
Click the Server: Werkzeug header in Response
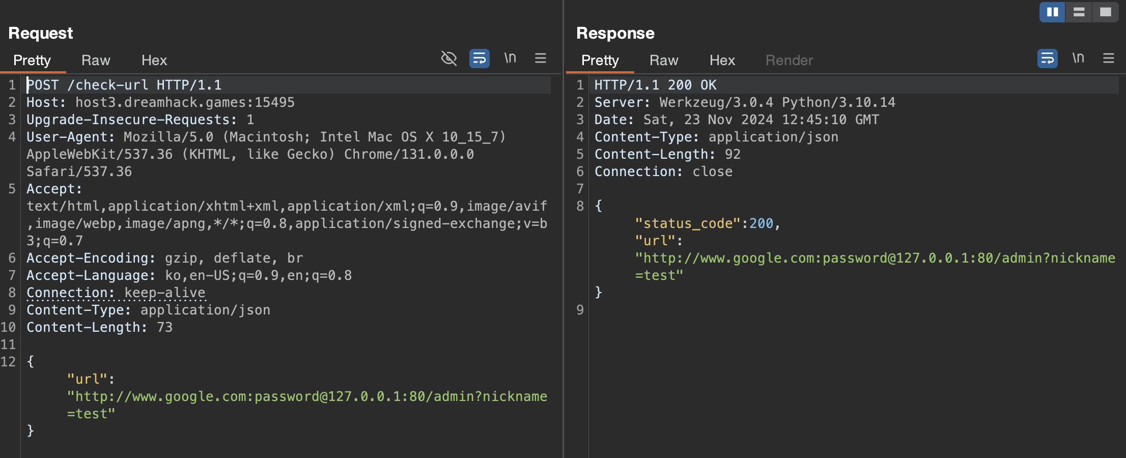coord(745,102)
